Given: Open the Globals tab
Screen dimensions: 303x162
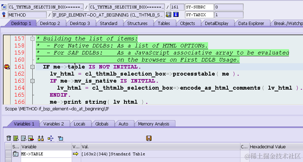Looking at the screenshot, I should (102, 124).
